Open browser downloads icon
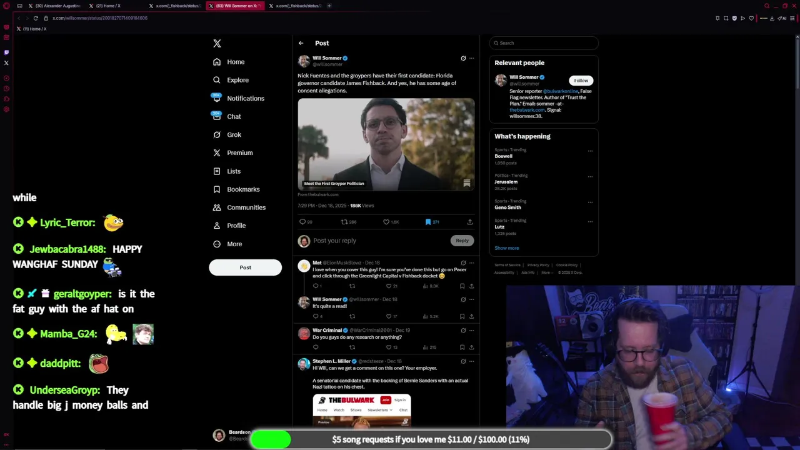Screen dimensions: 800x450 772,18
